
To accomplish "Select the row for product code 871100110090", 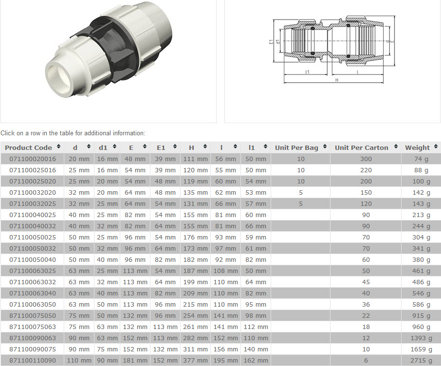I will tap(30, 361).
